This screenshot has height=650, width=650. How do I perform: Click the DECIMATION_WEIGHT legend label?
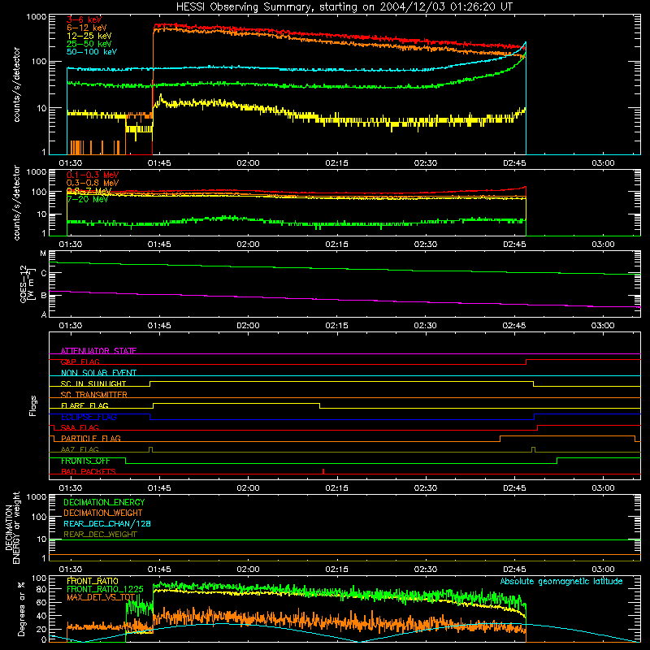pyautogui.click(x=103, y=513)
